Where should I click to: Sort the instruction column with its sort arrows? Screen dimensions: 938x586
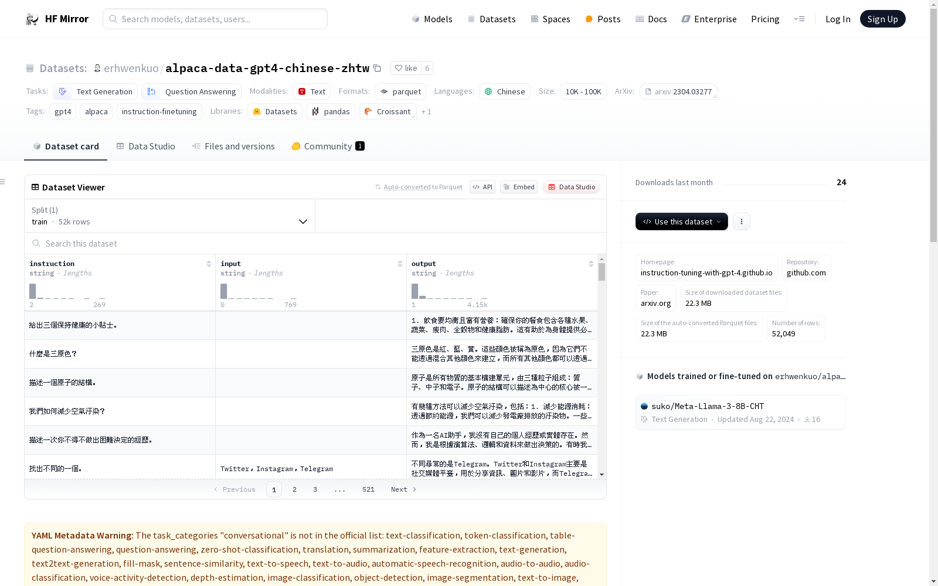click(209, 264)
